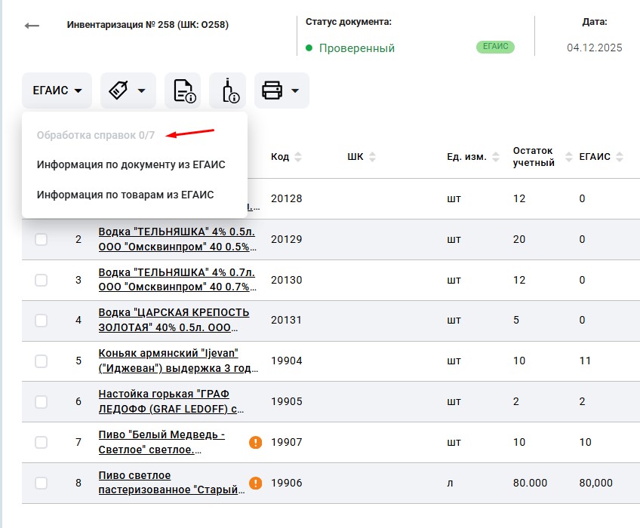
Task: Click the back arrow icon
Action: click(x=32, y=26)
